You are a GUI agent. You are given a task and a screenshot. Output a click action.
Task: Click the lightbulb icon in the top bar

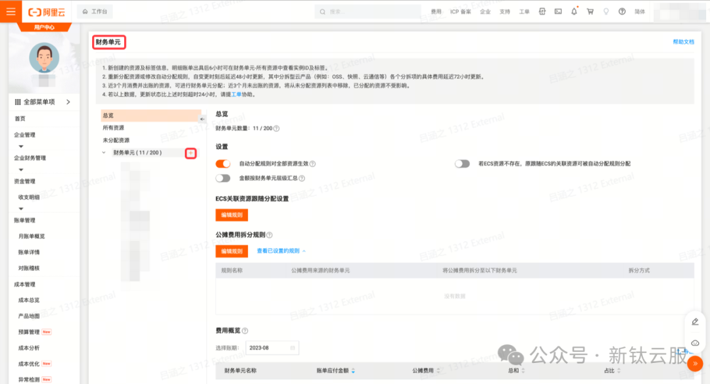click(606, 12)
